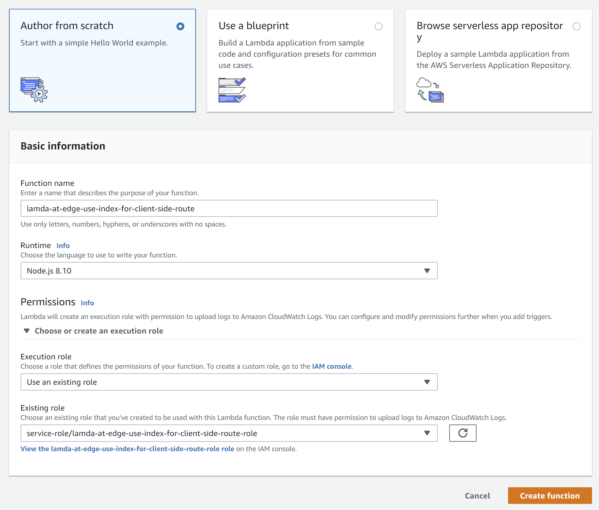Click the Author from scratch gear-window icon
Viewport: 599px width, 510px height.
pos(34,90)
